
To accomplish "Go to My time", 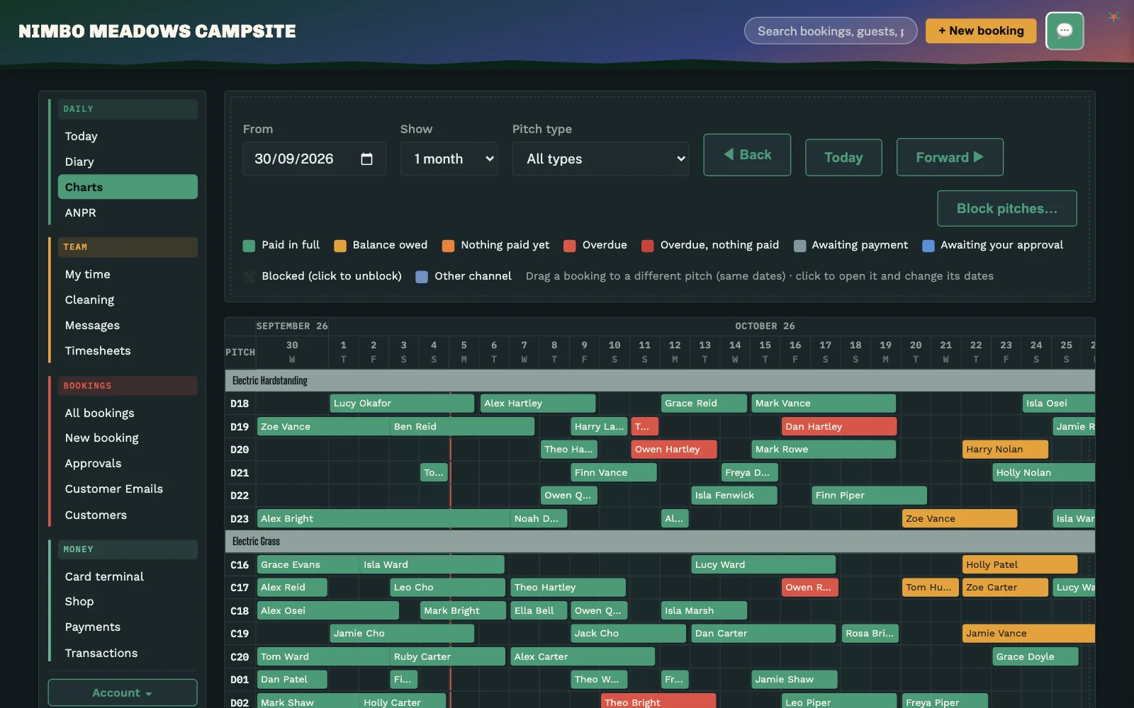I will [x=128, y=274].
